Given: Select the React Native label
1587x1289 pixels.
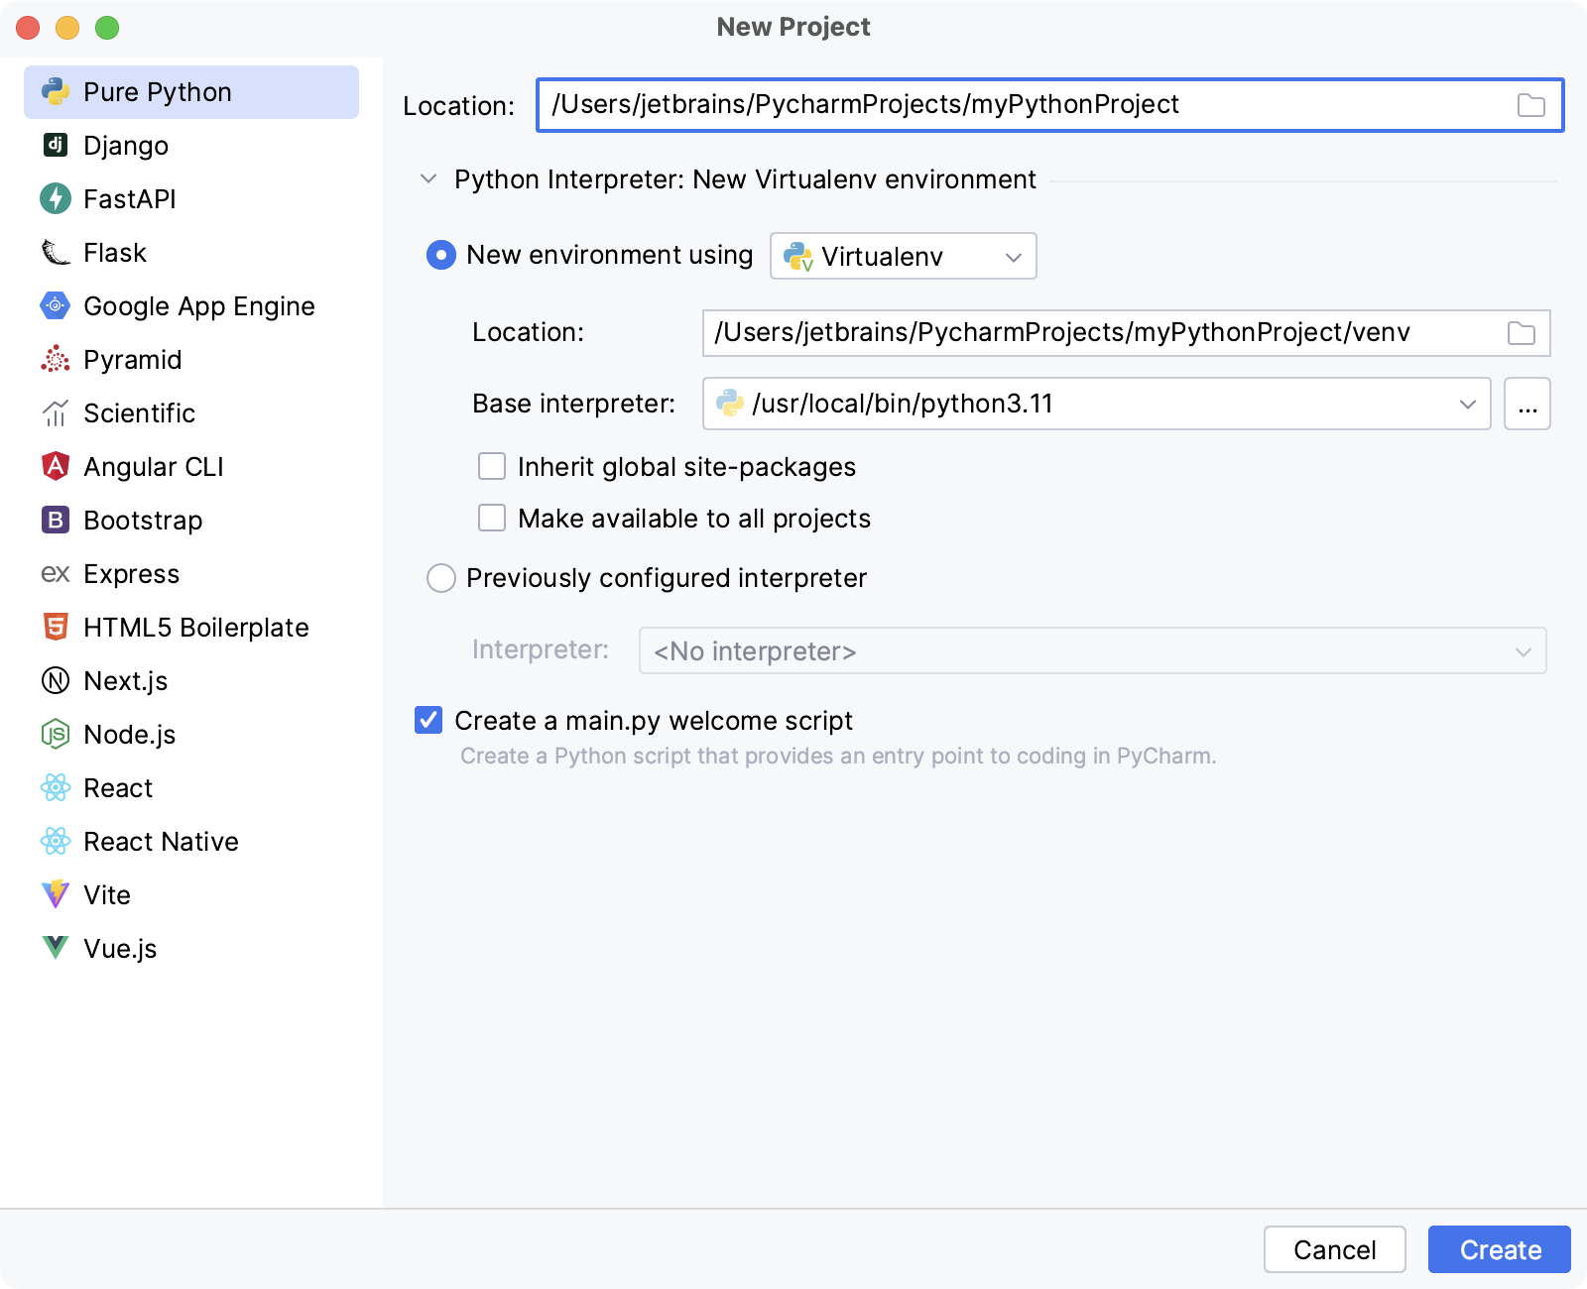Looking at the screenshot, I should 162,842.
